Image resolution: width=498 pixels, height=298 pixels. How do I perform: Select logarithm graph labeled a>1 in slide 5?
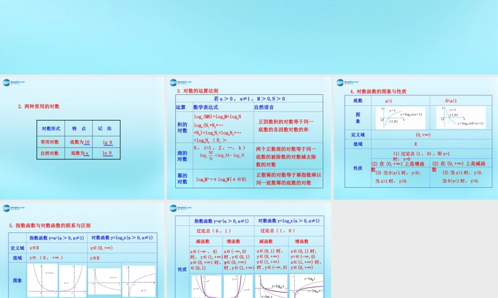click(x=139, y=281)
